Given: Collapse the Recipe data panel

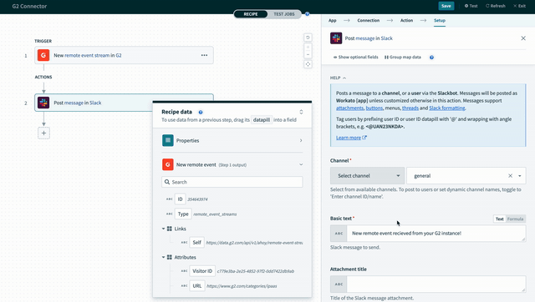Looking at the screenshot, I should point(301,112).
